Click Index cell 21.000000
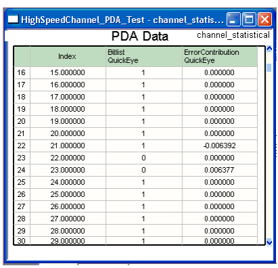 coord(68,146)
